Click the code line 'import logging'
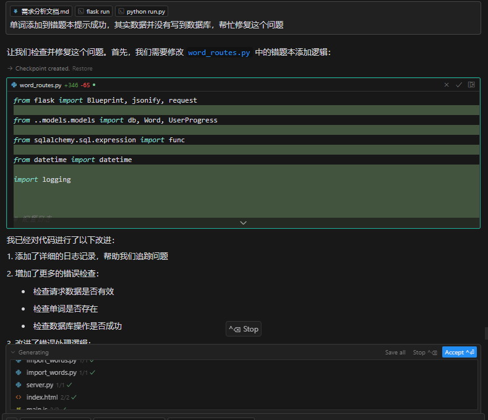The height and width of the screenshot is (420, 488). 42,179
